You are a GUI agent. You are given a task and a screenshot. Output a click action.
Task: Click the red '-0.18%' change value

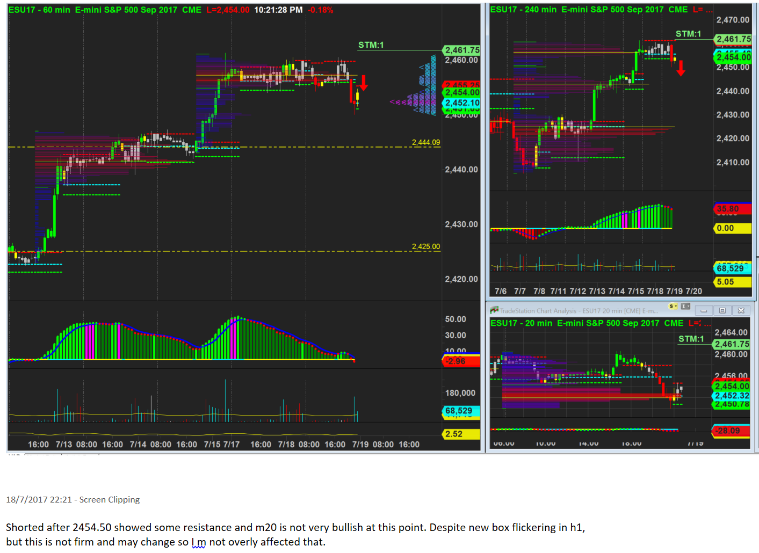[x=321, y=10]
